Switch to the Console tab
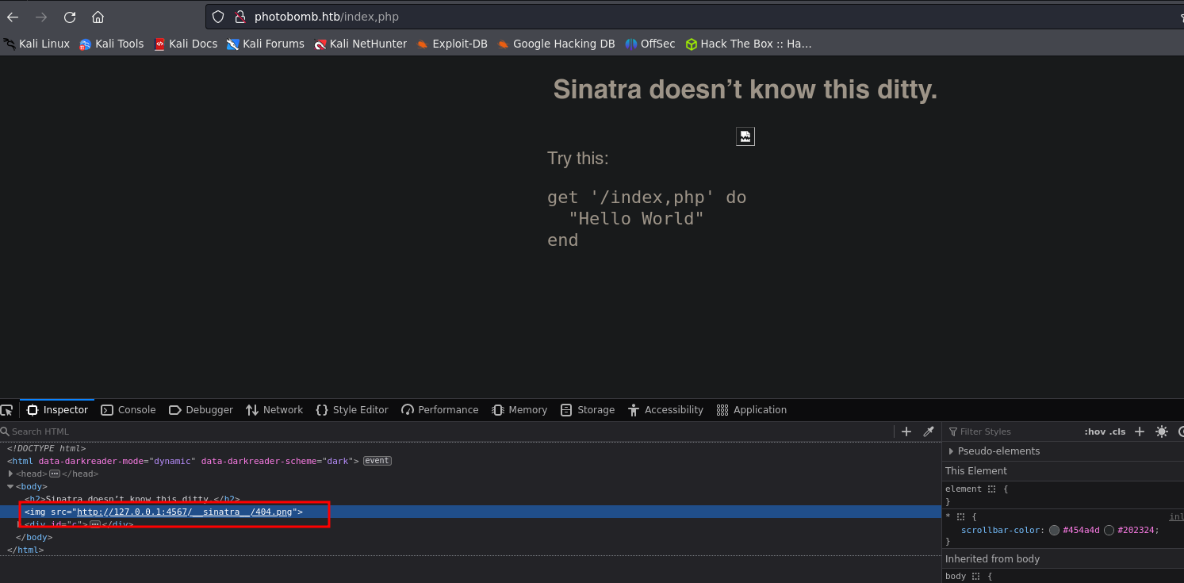1184x583 pixels. pos(128,410)
